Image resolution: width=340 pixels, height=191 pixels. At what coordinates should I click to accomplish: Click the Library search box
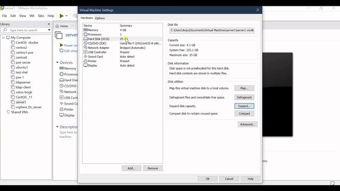coord(26,30)
